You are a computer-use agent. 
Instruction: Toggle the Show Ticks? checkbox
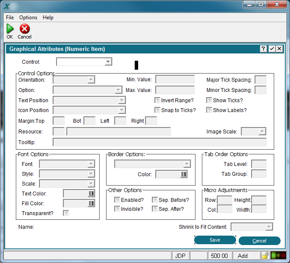(x=209, y=100)
